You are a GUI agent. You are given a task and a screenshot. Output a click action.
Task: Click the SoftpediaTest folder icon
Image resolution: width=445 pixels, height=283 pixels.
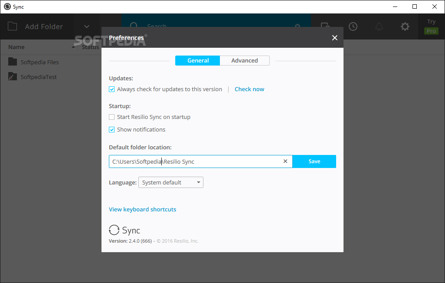click(x=13, y=76)
